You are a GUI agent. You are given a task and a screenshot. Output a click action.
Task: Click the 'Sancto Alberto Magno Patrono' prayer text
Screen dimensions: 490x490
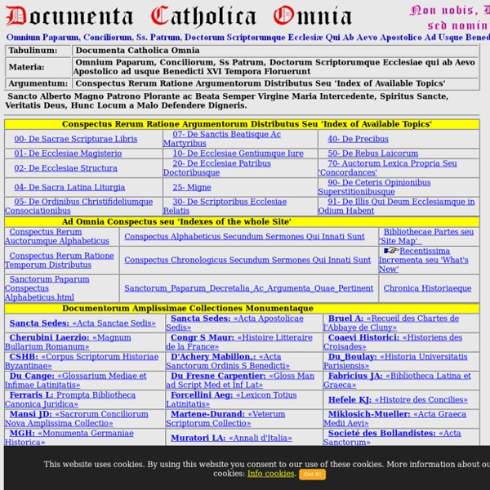click(227, 100)
